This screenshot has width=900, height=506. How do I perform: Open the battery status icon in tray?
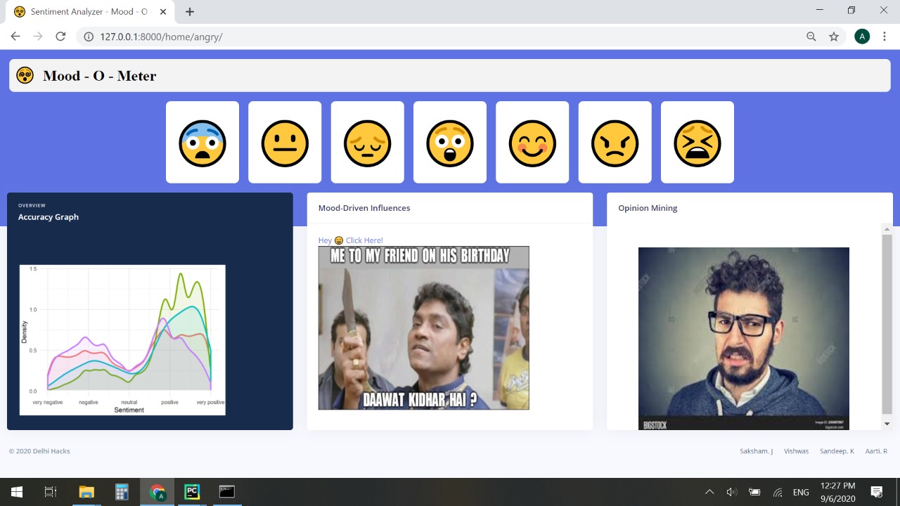(754, 492)
